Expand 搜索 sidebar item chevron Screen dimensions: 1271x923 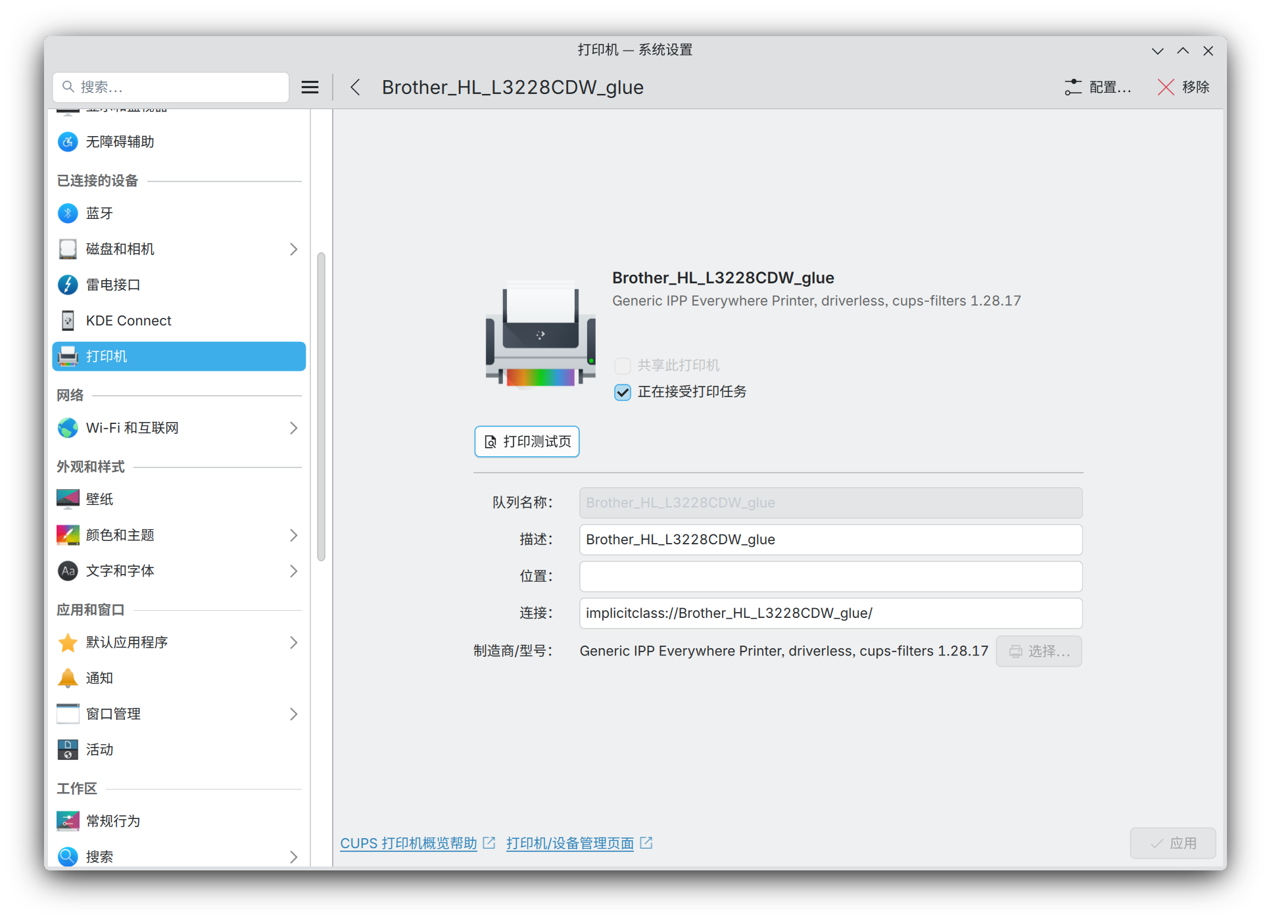(294, 857)
